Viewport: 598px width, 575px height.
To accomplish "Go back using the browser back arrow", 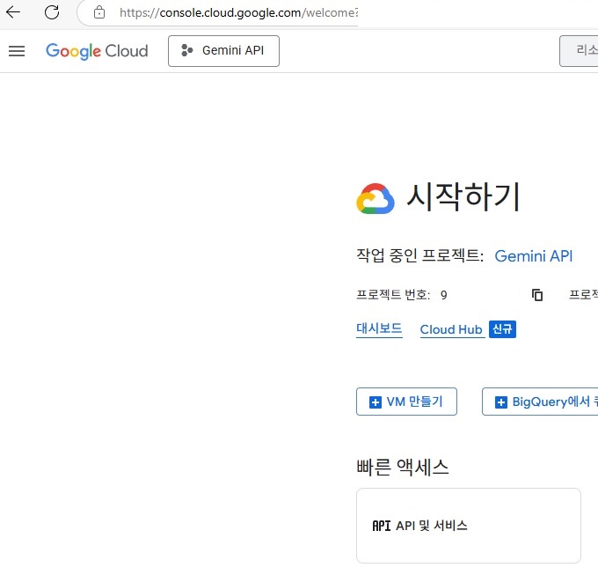I will 13,12.
